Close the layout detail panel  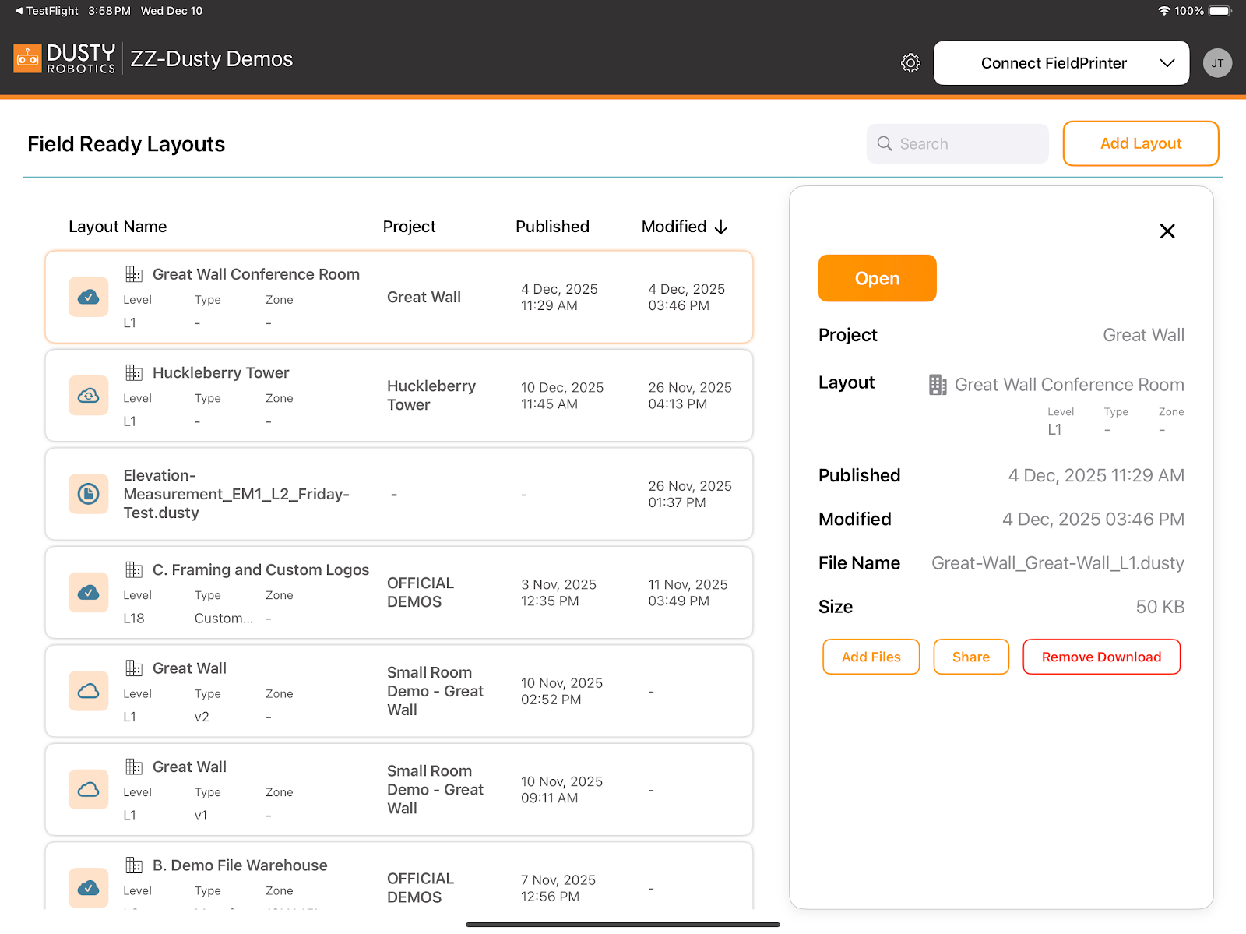point(1167,231)
